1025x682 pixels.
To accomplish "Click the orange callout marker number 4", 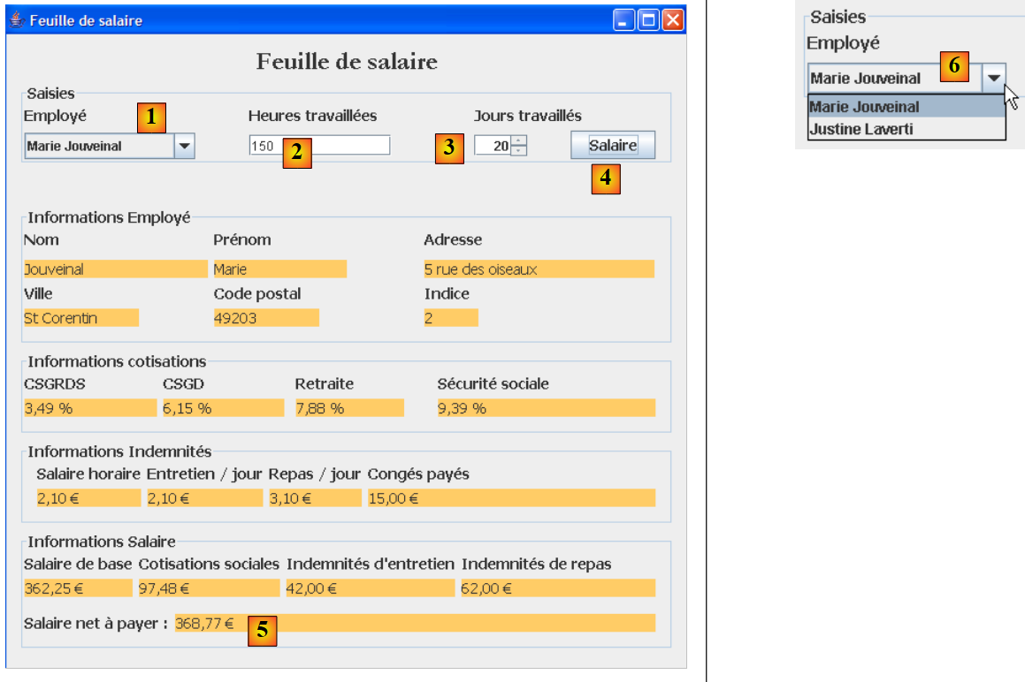I will pyautogui.click(x=605, y=179).
